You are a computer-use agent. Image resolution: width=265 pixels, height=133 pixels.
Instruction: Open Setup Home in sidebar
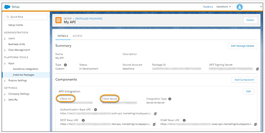coord(16,25)
